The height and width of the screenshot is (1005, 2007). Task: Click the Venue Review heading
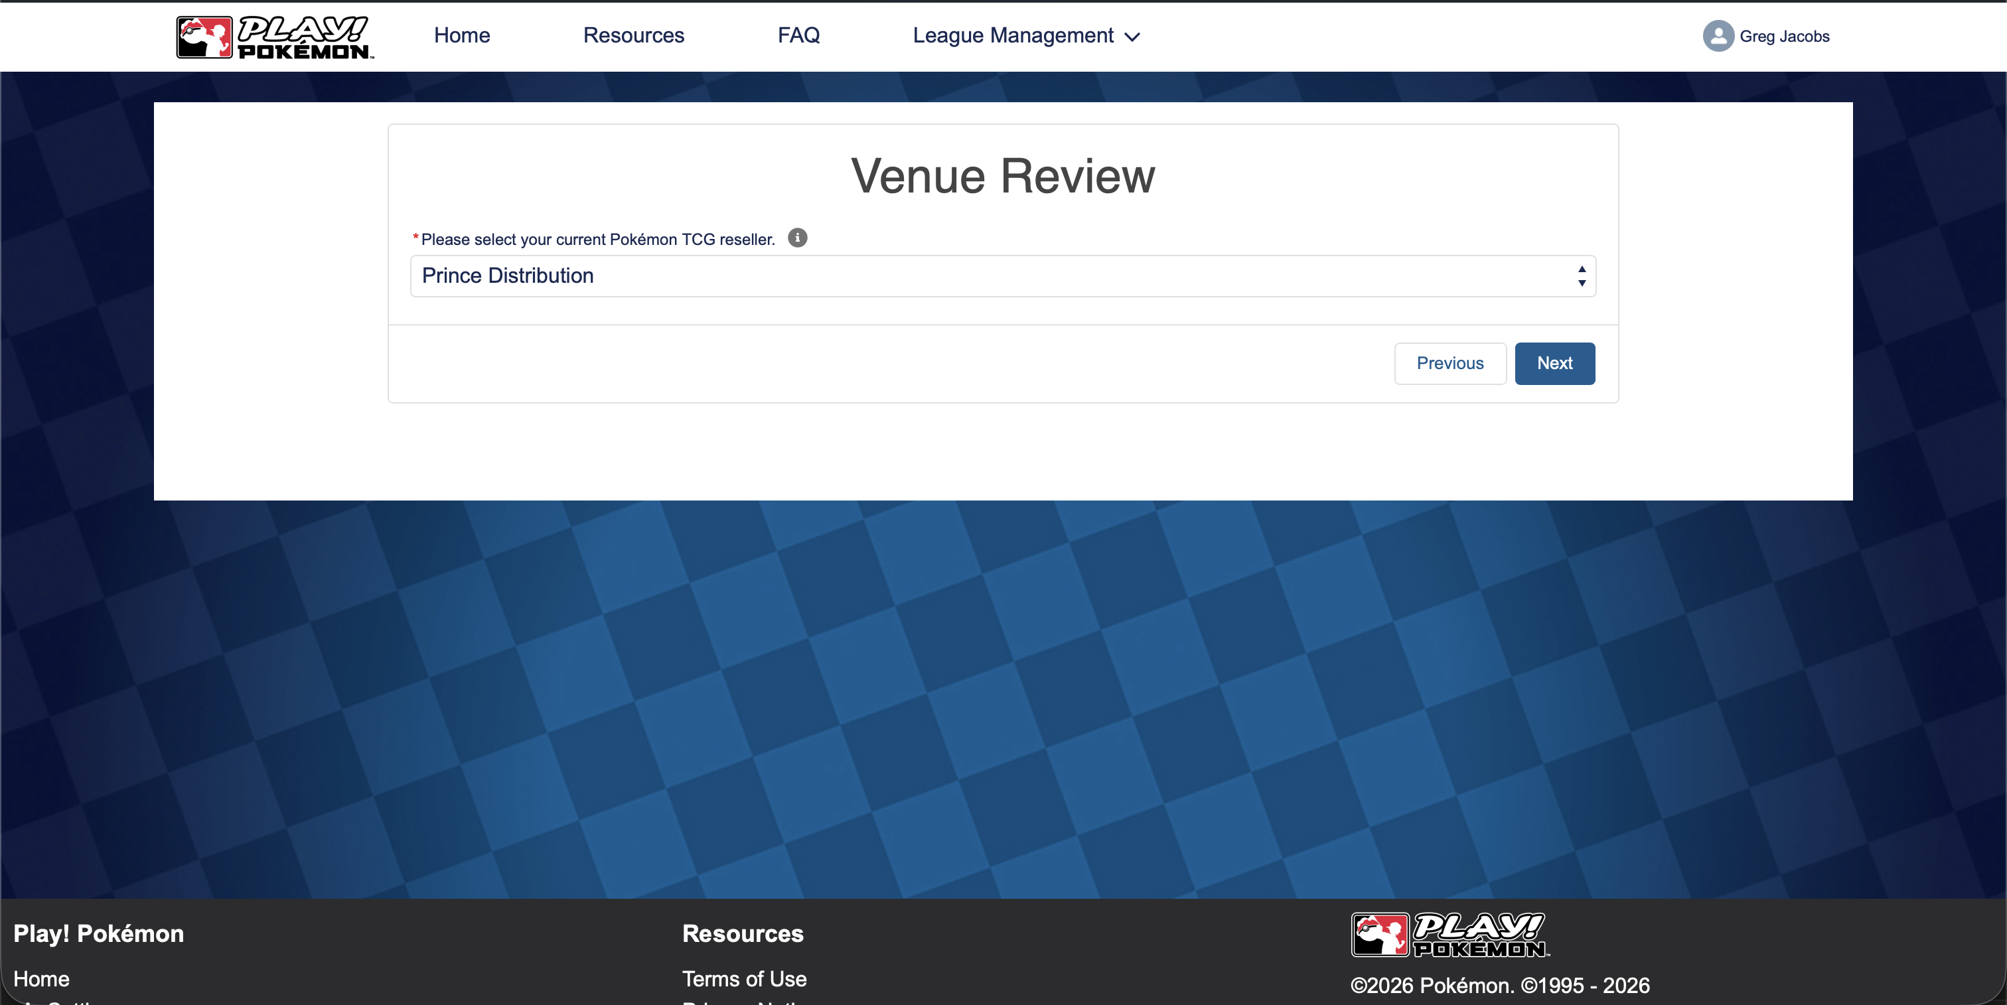(x=1003, y=176)
